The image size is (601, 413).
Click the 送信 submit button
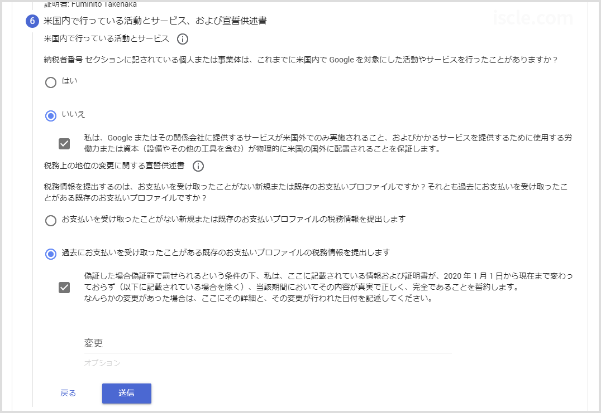[x=126, y=393]
